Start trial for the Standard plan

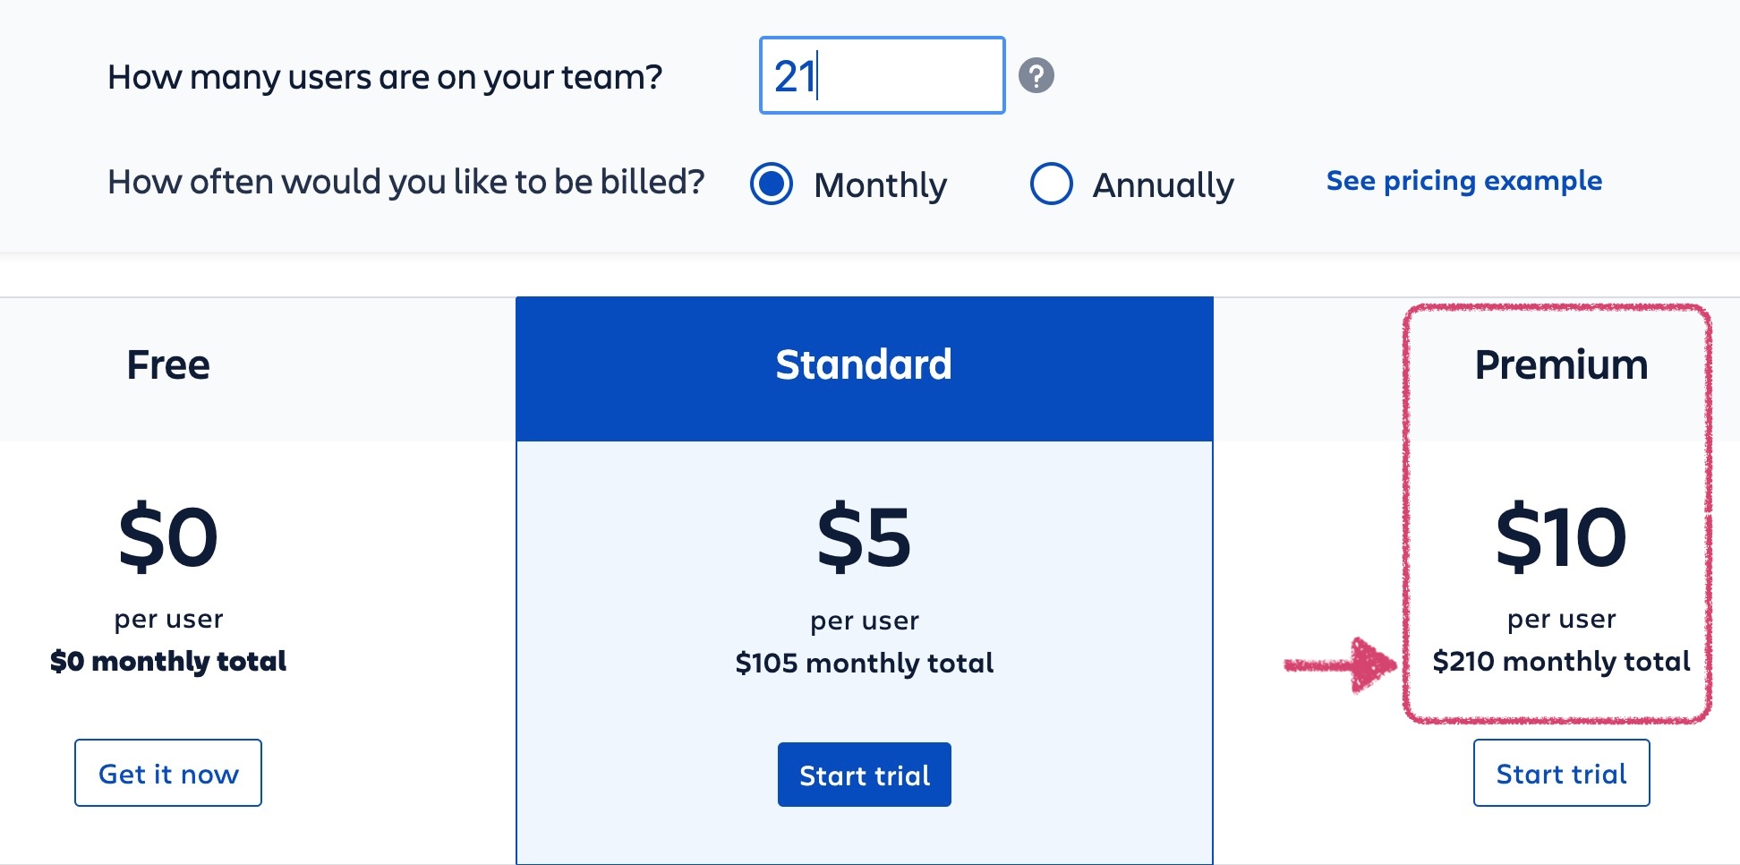864,775
